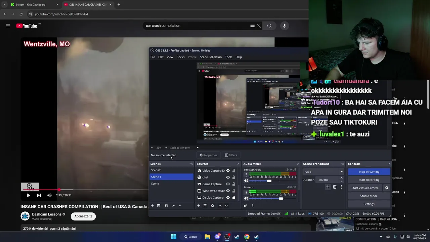430x242 pixels.
Task: Add a new source with the plus icon
Action: pyautogui.click(x=199, y=206)
